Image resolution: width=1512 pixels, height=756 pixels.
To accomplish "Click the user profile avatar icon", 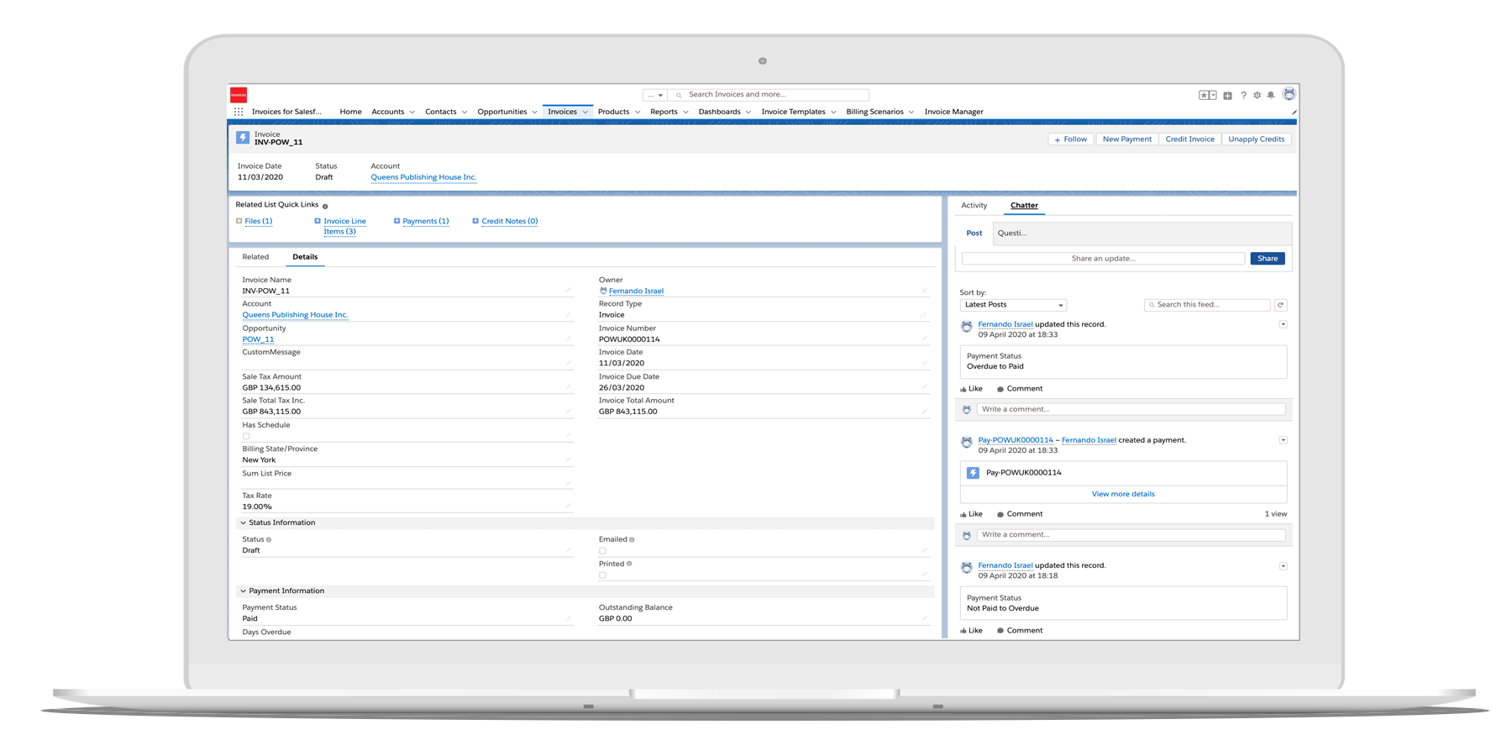I will tap(1289, 94).
